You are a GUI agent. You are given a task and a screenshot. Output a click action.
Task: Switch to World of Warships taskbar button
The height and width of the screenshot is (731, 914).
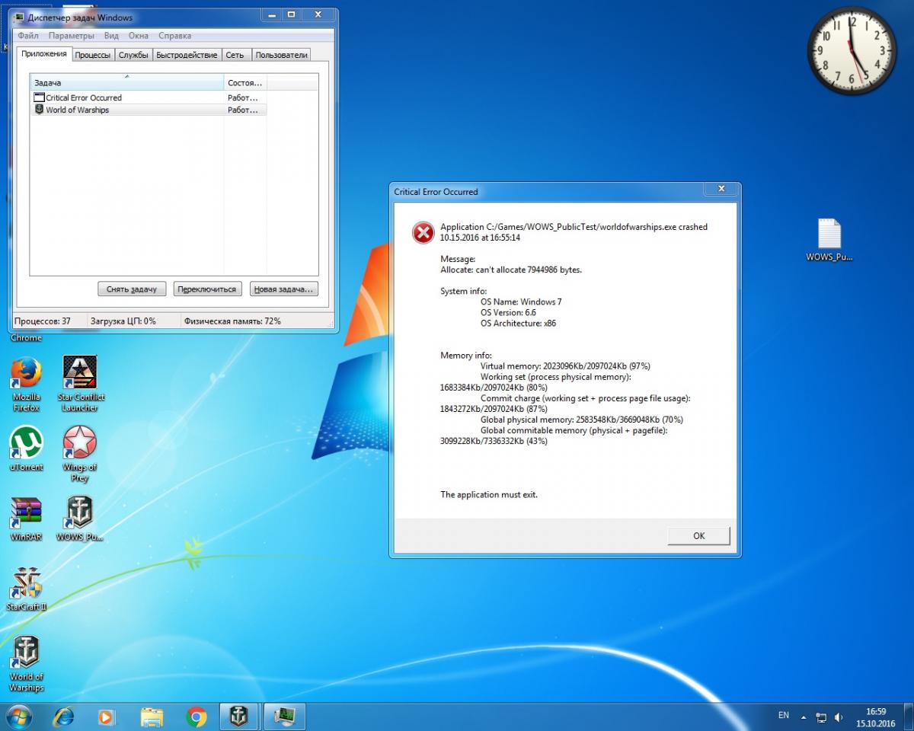coord(239,717)
